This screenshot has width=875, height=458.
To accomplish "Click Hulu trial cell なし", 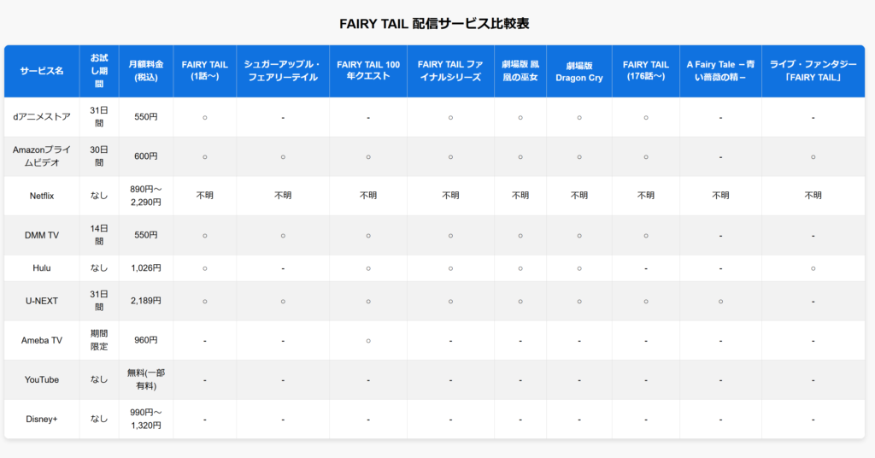I will [99, 268].
